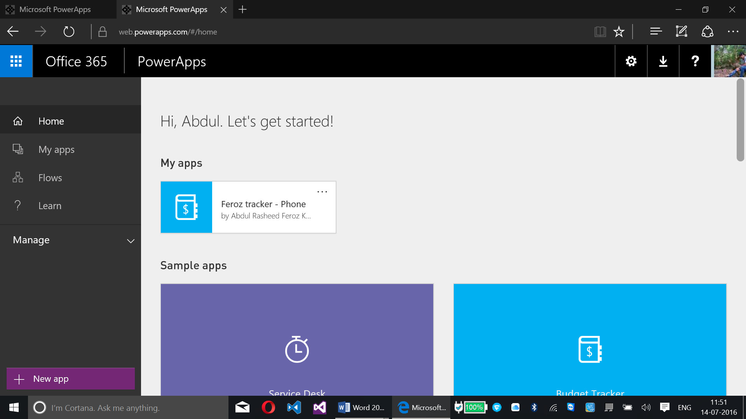Click the ENG language indicator
Screen dimensions: 746x419
[685, 408]
